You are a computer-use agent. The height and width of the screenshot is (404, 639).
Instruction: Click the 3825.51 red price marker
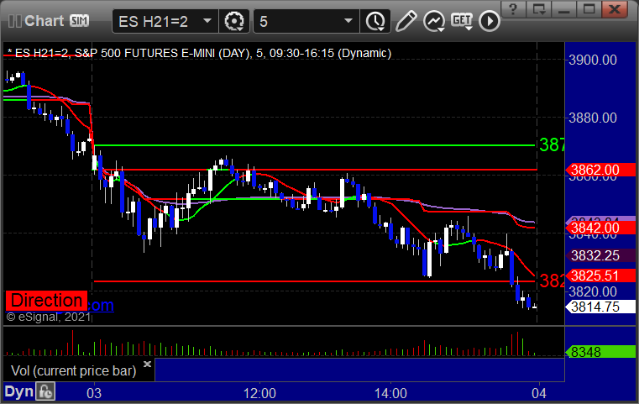[x=600, y=275]
